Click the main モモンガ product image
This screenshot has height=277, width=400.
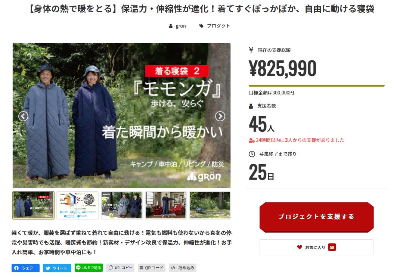point(121,116)
